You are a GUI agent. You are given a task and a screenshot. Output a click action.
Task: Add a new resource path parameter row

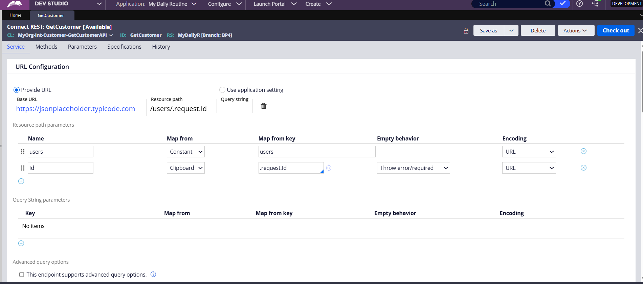(21, 181)
